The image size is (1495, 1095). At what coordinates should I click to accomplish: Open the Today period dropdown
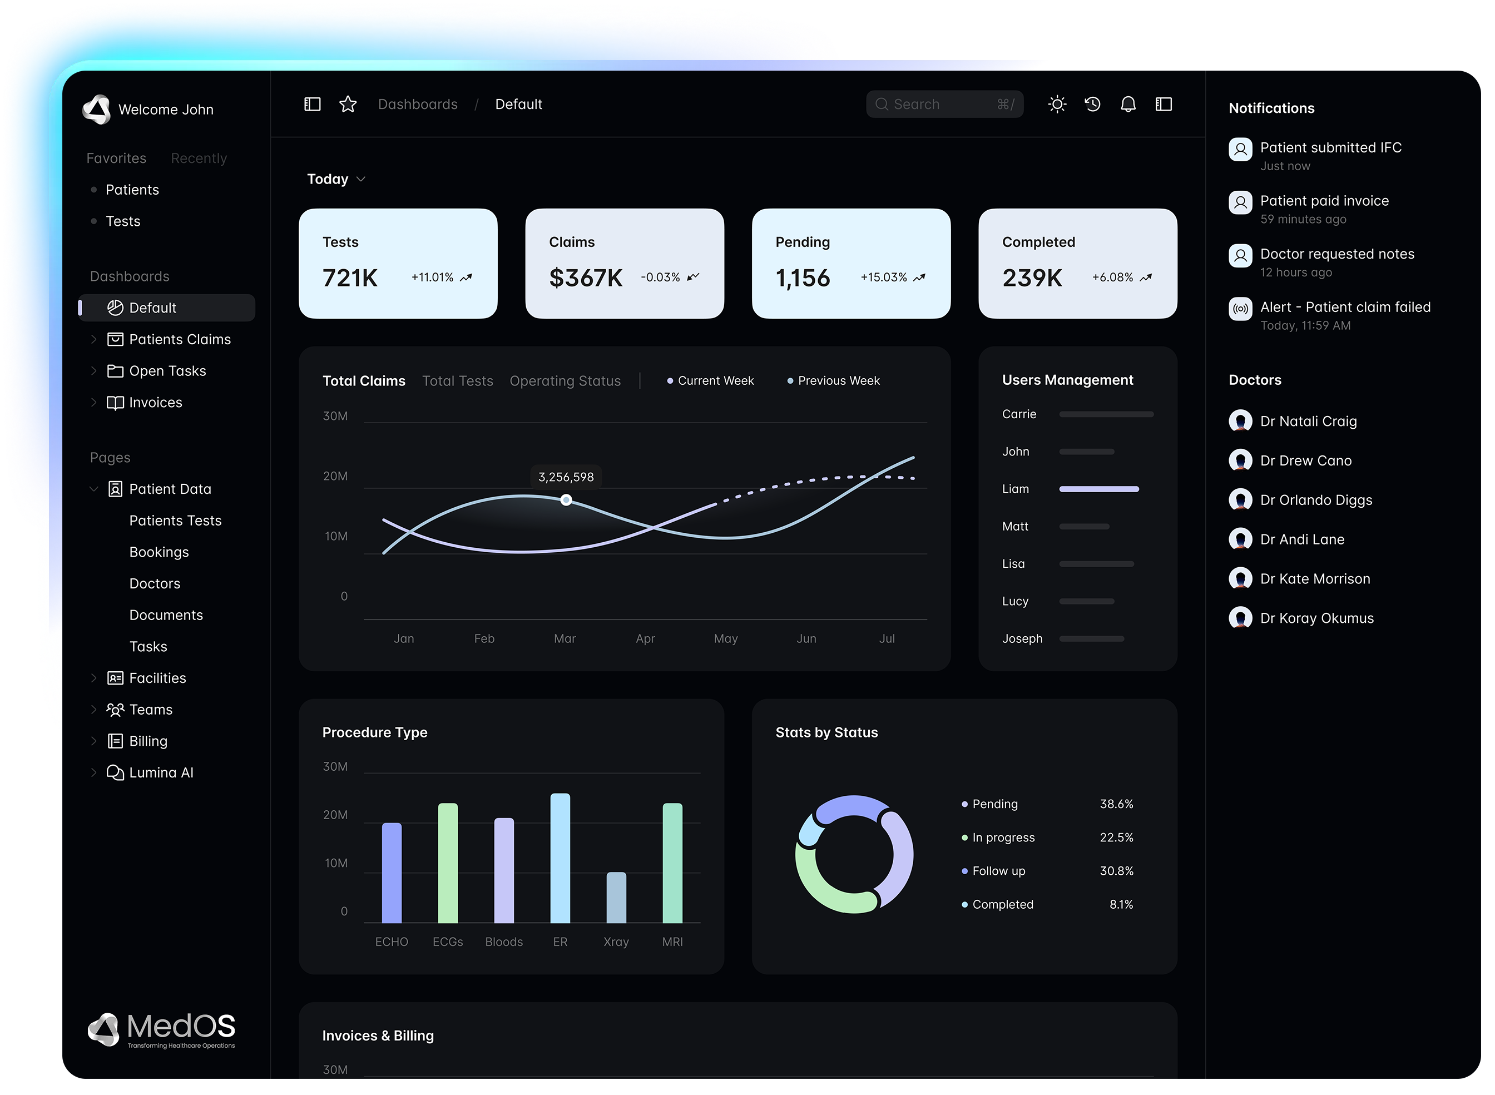click(x=336, y=179)
